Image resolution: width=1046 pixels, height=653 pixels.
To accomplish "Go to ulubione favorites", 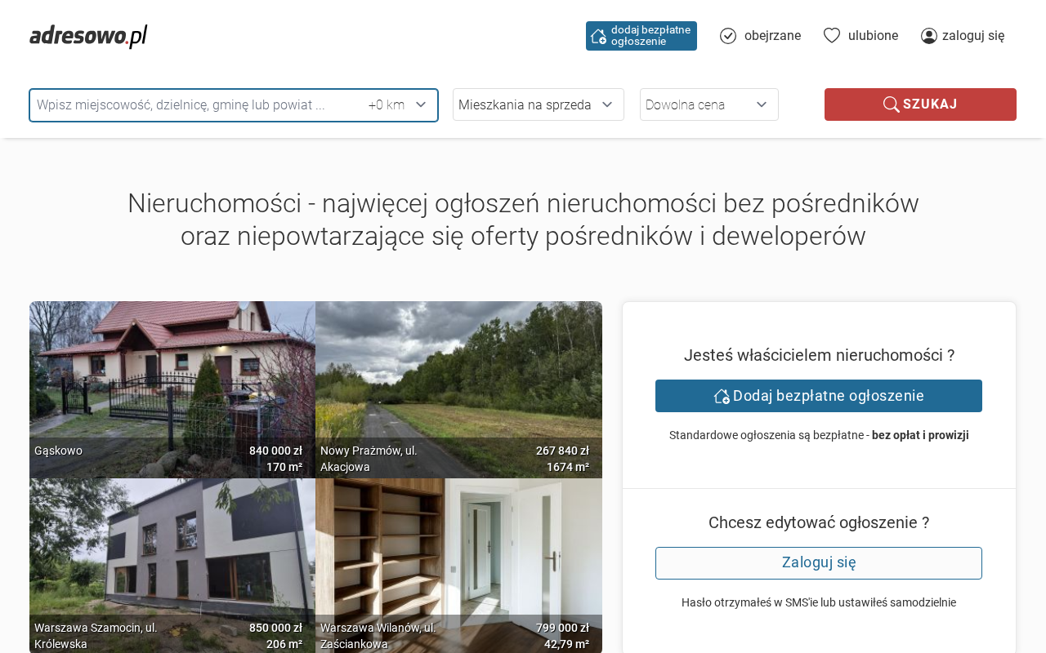I will 873,36.
